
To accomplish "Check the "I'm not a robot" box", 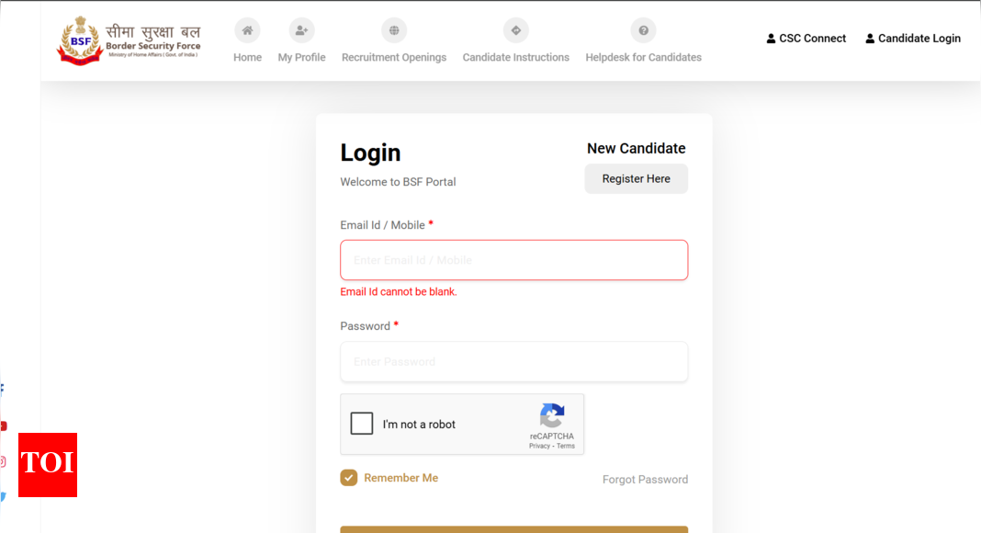I will point(362,424).
